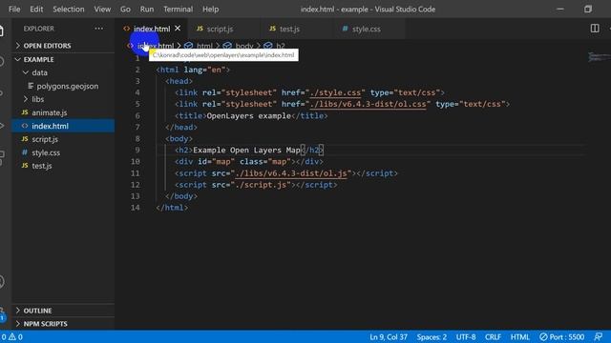
Task: Change line ending via CRLF
Action: [x=493, y=336]
